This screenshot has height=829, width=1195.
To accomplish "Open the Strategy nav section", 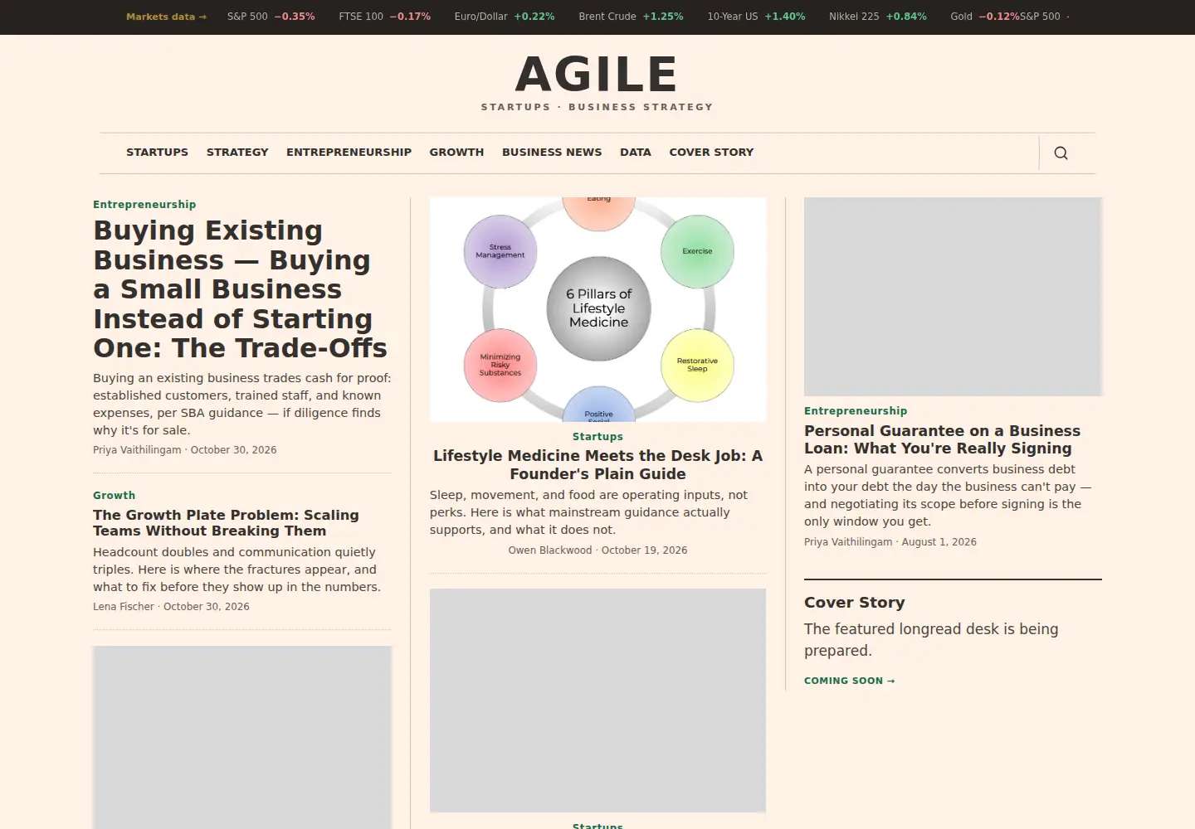I will (237, 153).
